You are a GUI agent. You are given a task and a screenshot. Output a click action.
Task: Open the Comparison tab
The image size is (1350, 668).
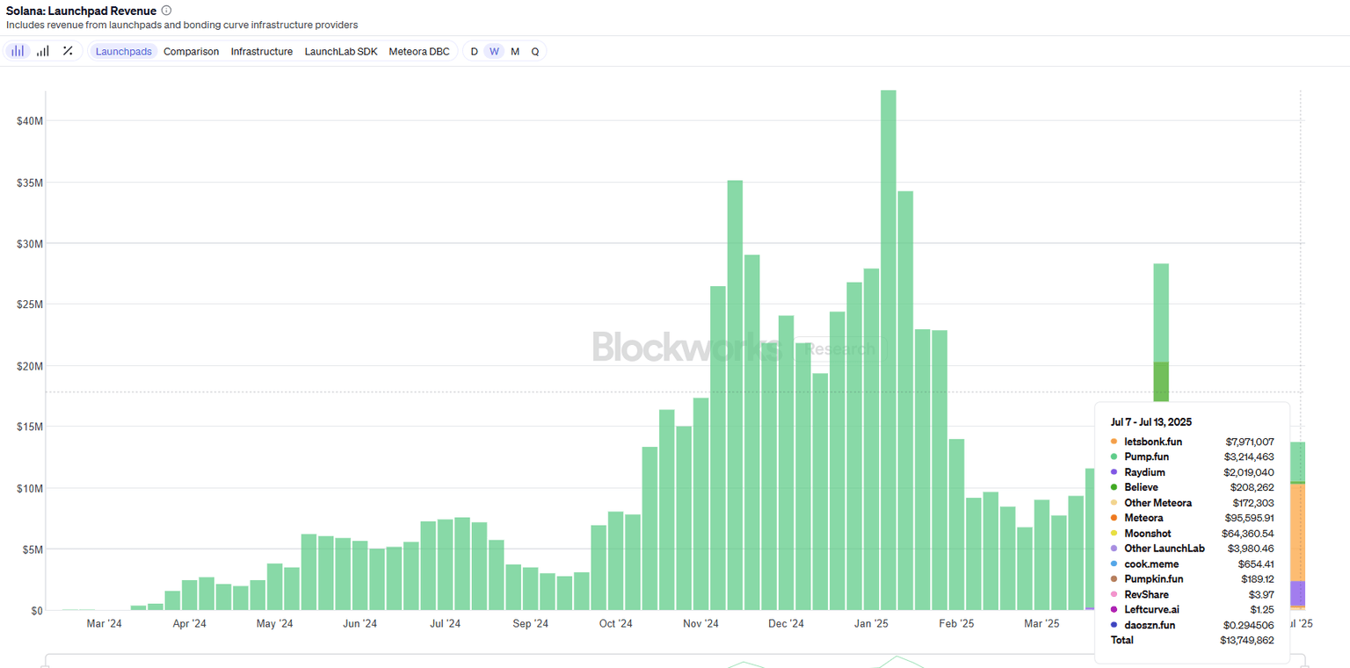pos(191,51)
